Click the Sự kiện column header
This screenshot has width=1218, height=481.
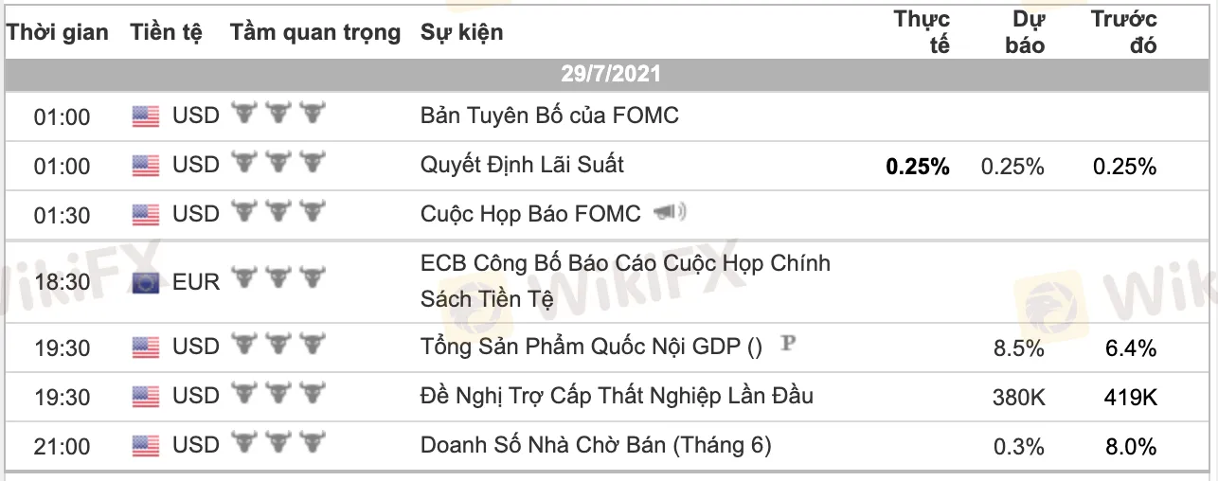tap(462, 32)
